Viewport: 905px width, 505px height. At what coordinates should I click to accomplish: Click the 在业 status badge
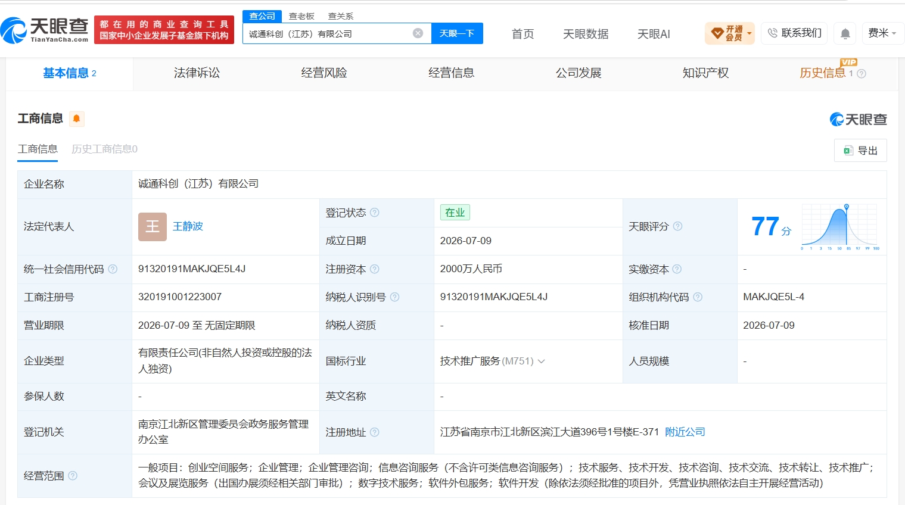(455, 213)
